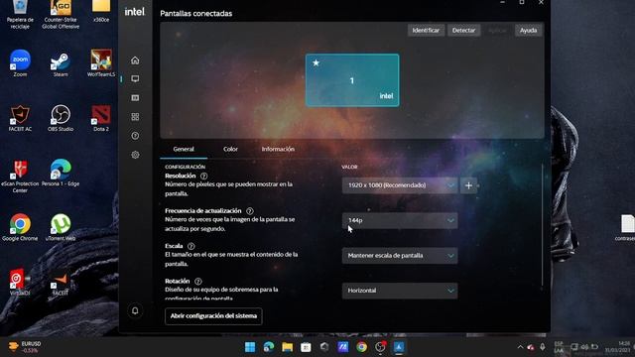Click the Identificar button
Viewport: 635px width, 357px height.
coord(426,31)
